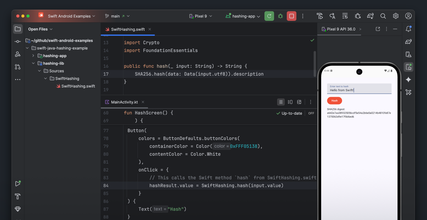Switch to the SwiftHashing.swift editor tab

pos(127,29)
